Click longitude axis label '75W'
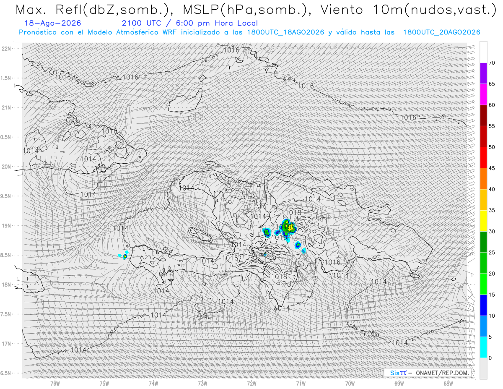503x389 pixels. (x=104, y=383)
